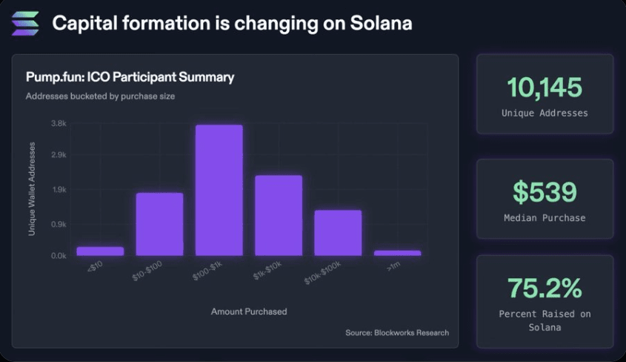Click the 3.8k y-axis tick label
This screenshot has height=362, width=626.
click(x=59, y=123)
